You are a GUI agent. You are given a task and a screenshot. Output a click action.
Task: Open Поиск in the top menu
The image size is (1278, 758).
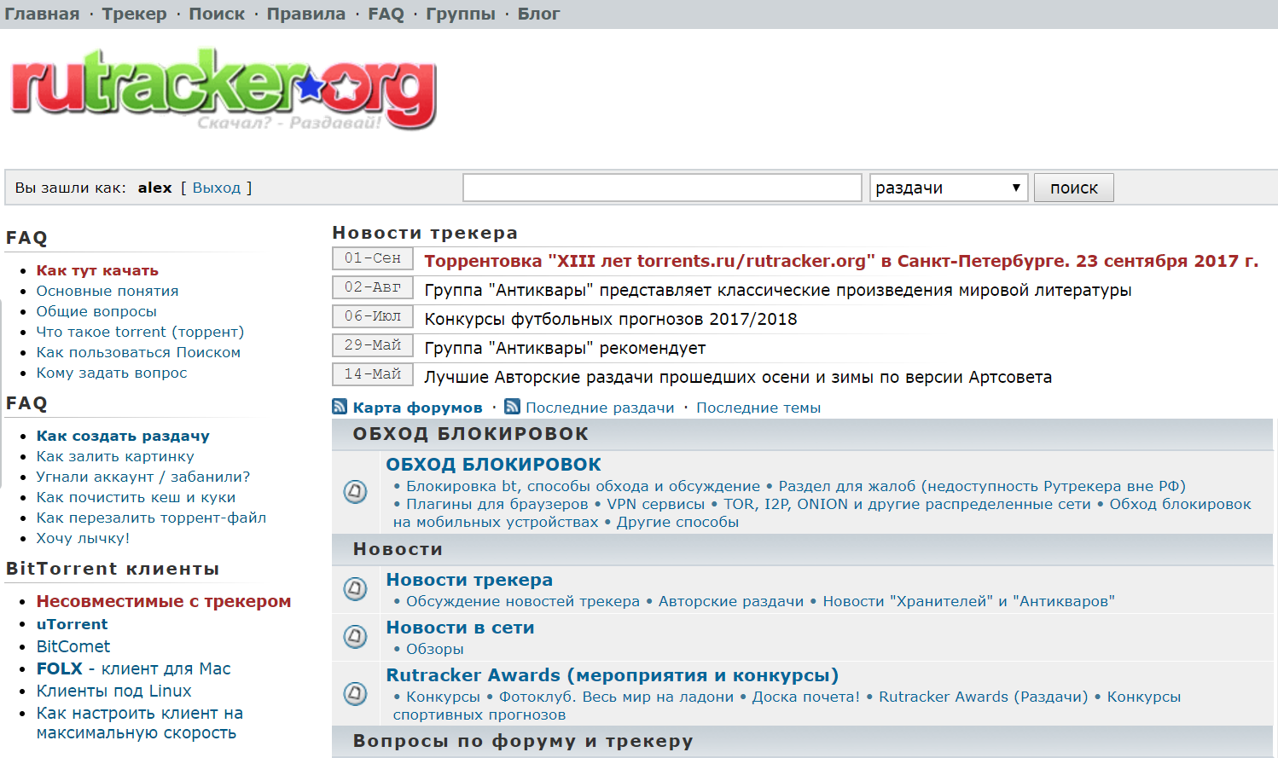[x=217, y=14]
